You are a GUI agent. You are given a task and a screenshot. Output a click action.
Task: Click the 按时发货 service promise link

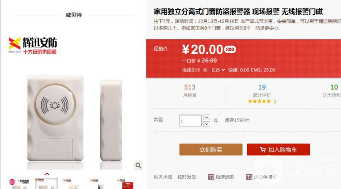click(187, 177)
